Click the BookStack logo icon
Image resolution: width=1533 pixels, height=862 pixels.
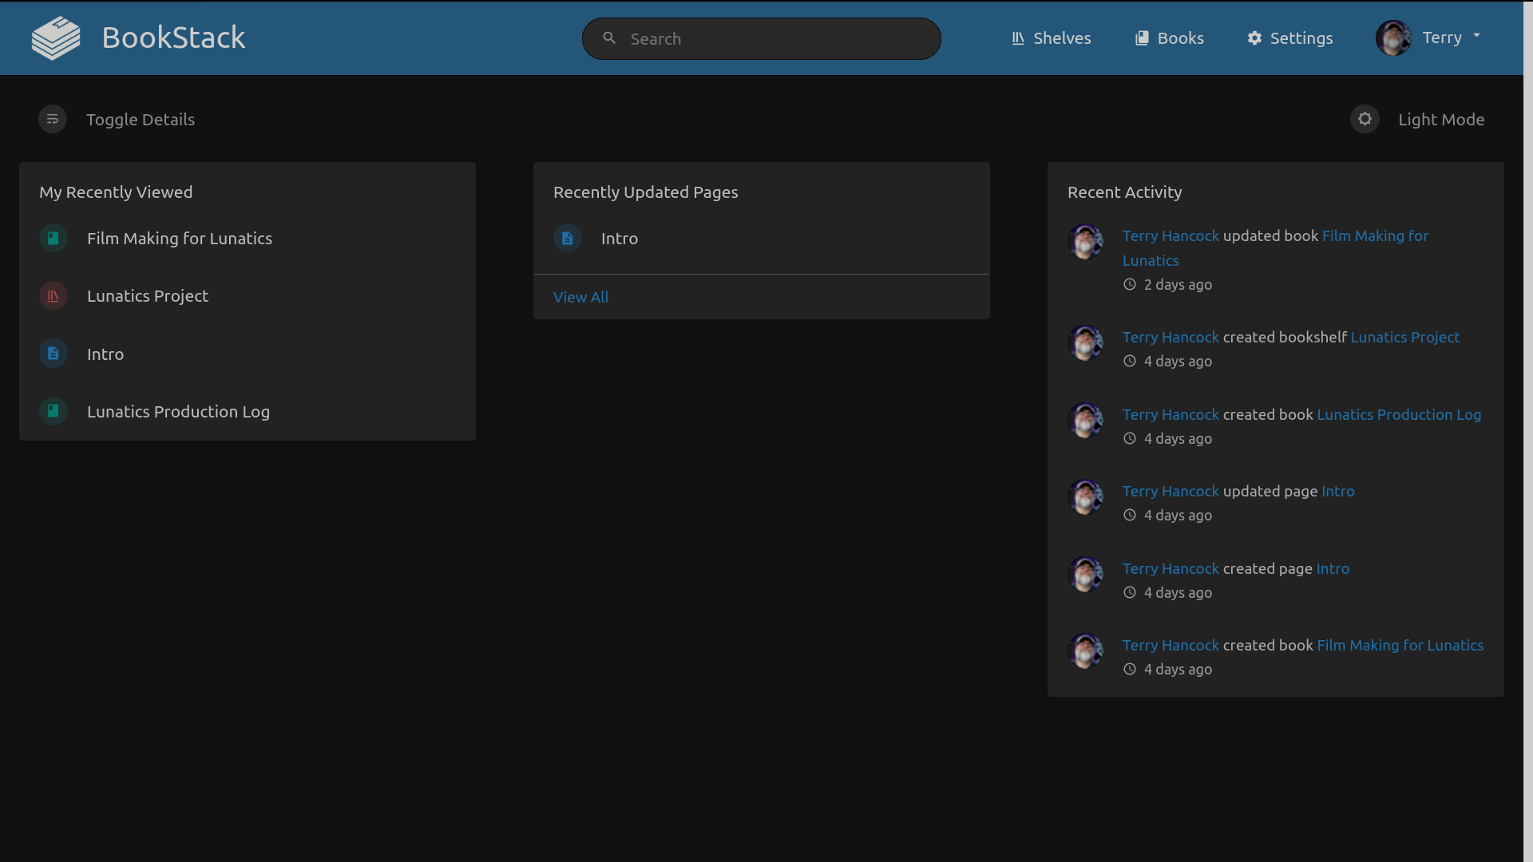coord(56,38)
